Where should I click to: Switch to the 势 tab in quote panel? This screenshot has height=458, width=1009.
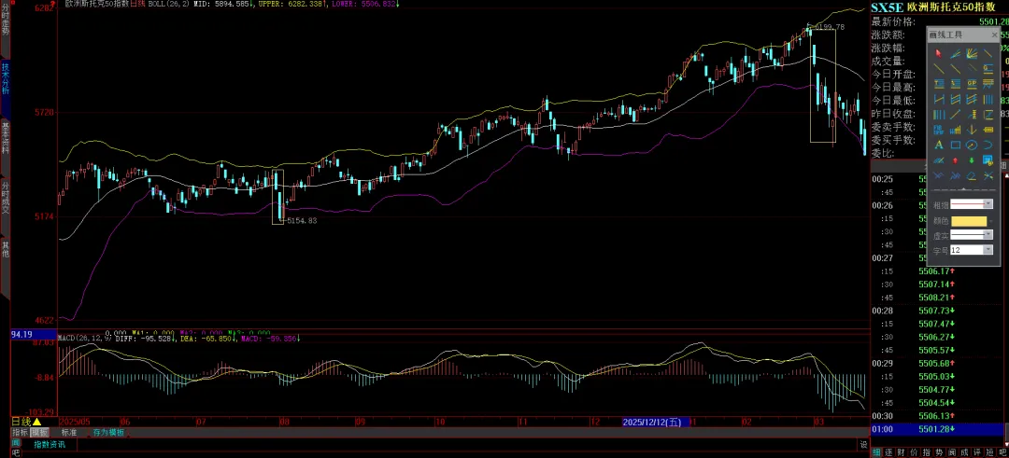[x=939, y=452]
